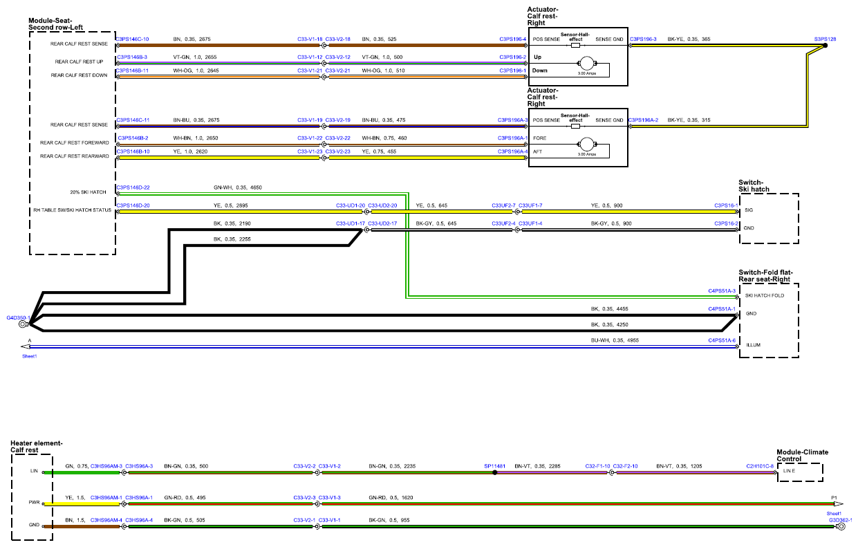Open connector reference C33-UD2-17
Screen dimensions: 858x547
(x=383, y=223)
